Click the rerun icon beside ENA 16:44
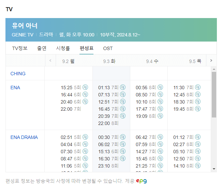This screenshot has width=222, height=189. coord(85,94)
